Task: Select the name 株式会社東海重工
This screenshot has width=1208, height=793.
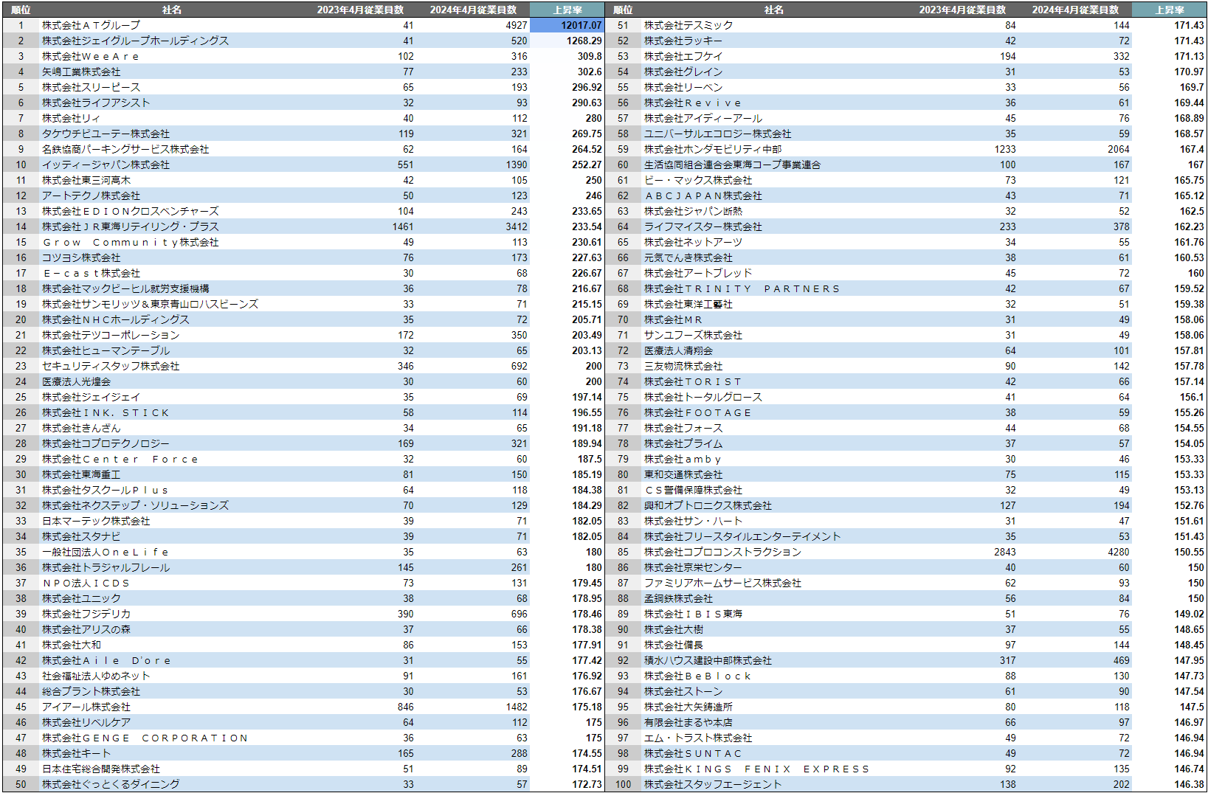Action: [x=81, y=474]
